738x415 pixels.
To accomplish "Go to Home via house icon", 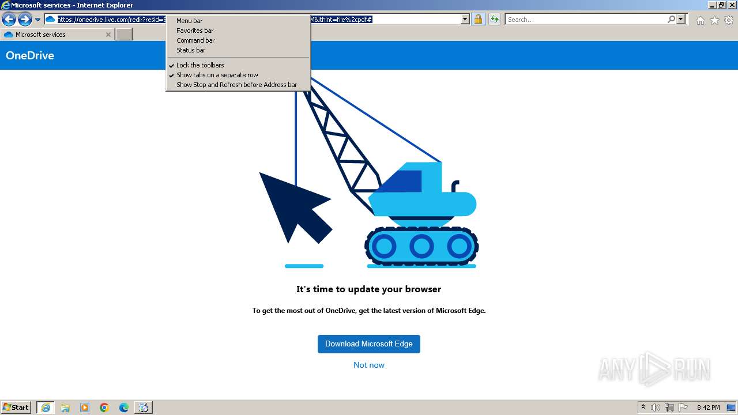I will [x=700, y=20].
